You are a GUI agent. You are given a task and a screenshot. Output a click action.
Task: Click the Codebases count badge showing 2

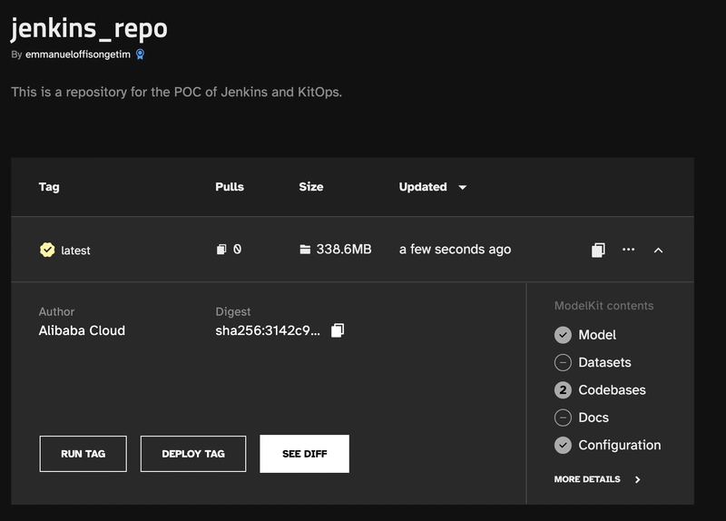[563, 390]
